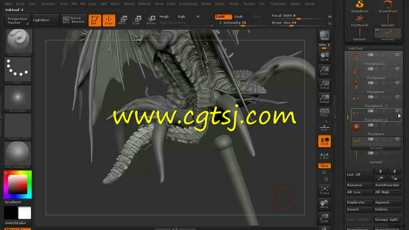Click List All subtools button

(359, 175)
